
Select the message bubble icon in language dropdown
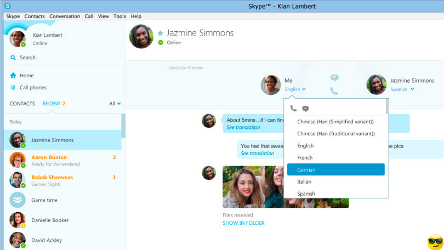tap(305, 109)
